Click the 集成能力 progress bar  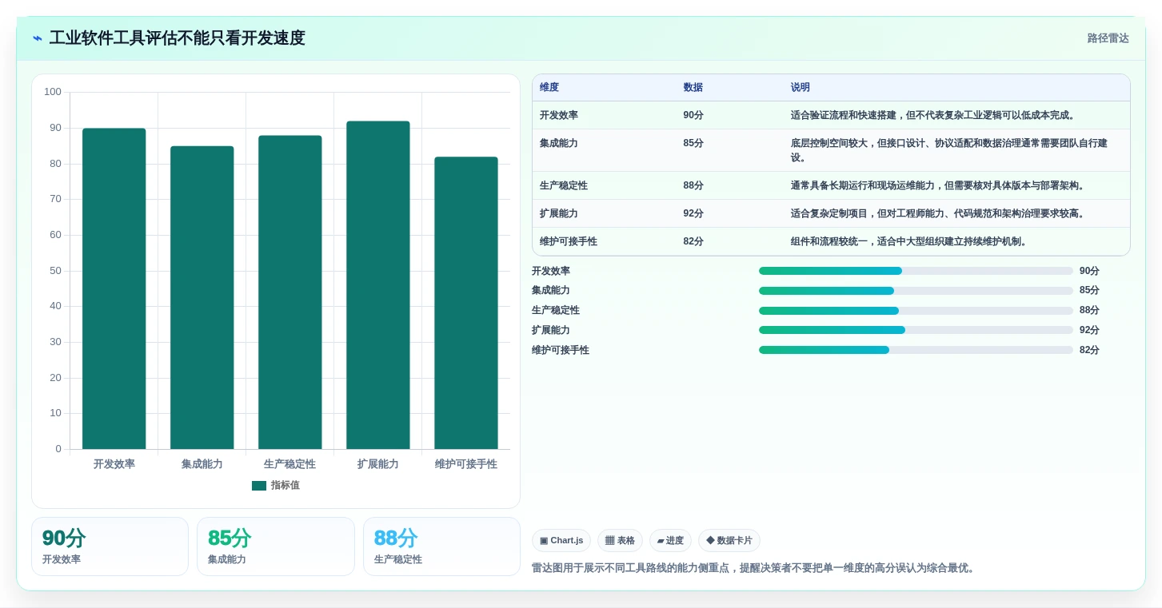916,291
